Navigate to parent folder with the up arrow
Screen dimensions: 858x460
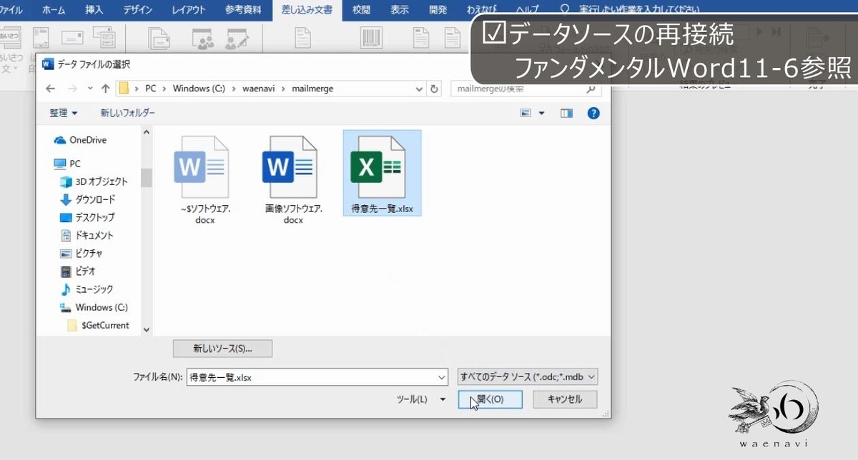pos(105,88)
